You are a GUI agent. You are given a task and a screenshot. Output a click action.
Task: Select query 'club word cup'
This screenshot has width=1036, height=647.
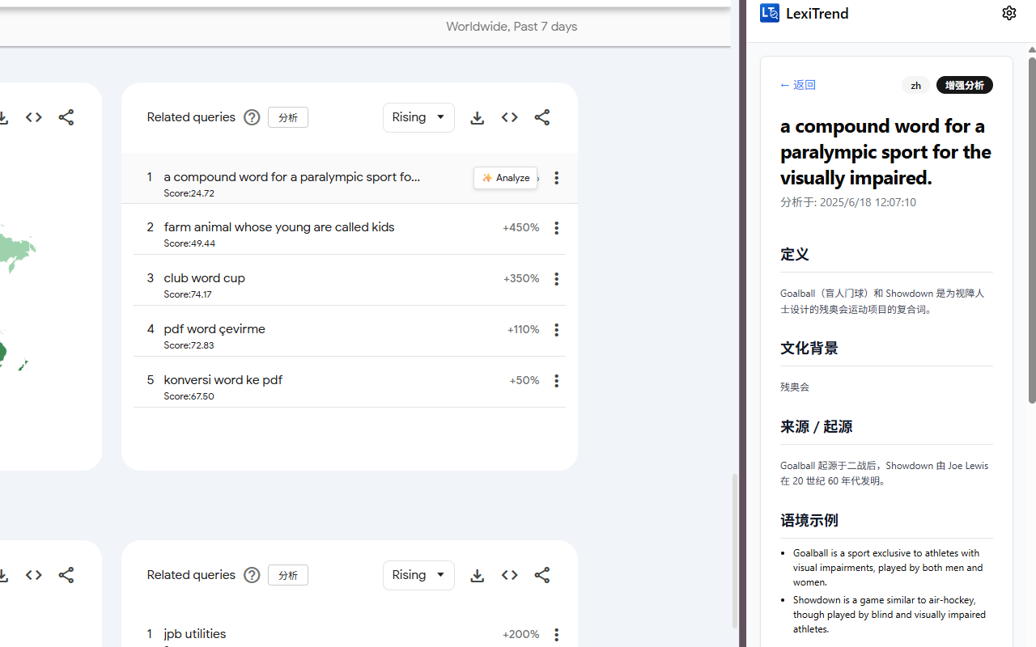204,278
